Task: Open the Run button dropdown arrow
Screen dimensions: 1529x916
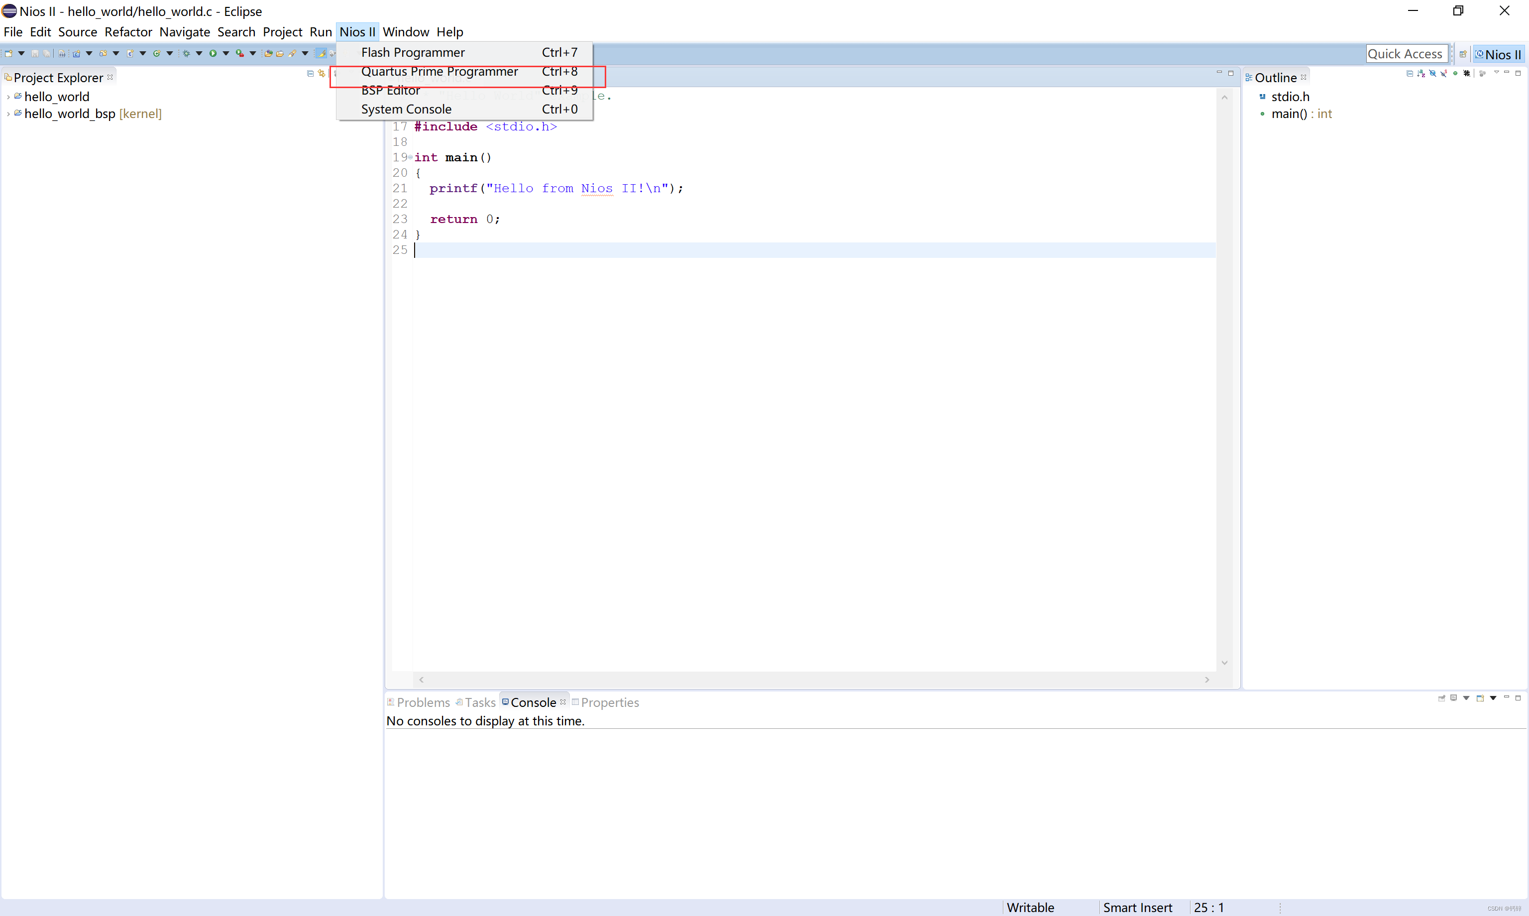Action: 226,54
